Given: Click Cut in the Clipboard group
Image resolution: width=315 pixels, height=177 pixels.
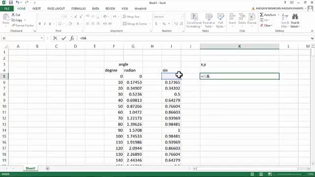Looking at the screenshot, I should click(16, 15).
